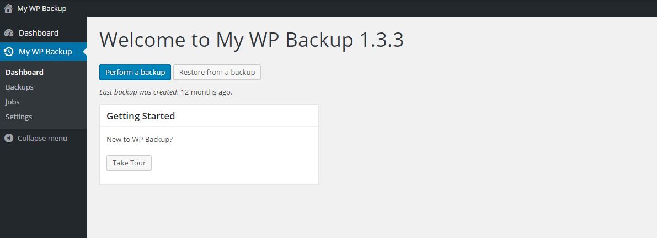Image resolution: width=657 pixels, height=238 pixels.
Task: Click the Dashboard gauge icon in the sidebar
Action: tap(9, 33)
